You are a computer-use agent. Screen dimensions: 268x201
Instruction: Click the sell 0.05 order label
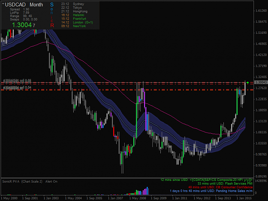17,81
